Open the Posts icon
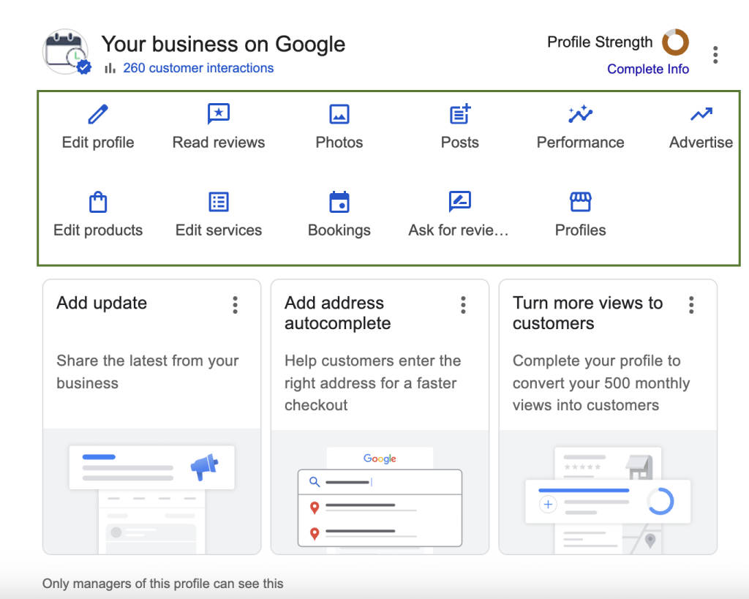The width and height of the screenshot is (749, 599). [x=459, y=114]
